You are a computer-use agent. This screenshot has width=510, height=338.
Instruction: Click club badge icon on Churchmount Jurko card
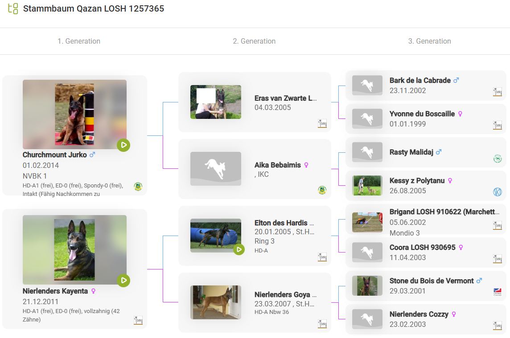(x=138, y=187)
